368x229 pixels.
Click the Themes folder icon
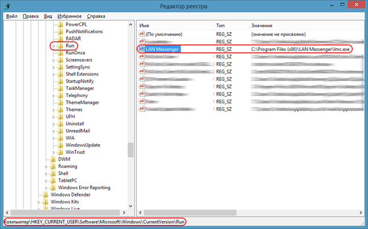click(60, 109)
